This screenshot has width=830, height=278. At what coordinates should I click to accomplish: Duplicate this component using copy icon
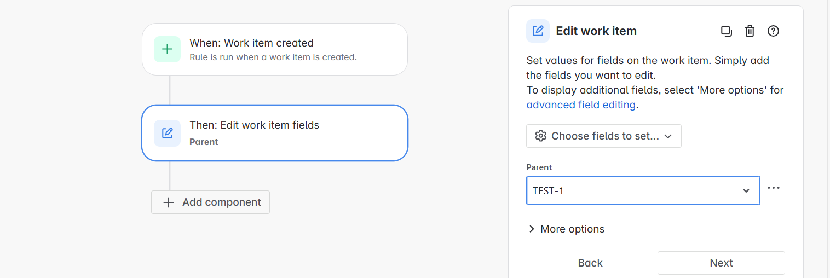[727, 31]
